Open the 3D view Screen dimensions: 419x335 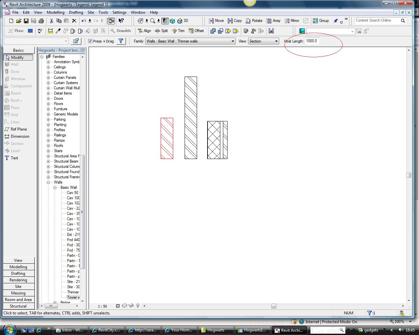pos(183,21)
